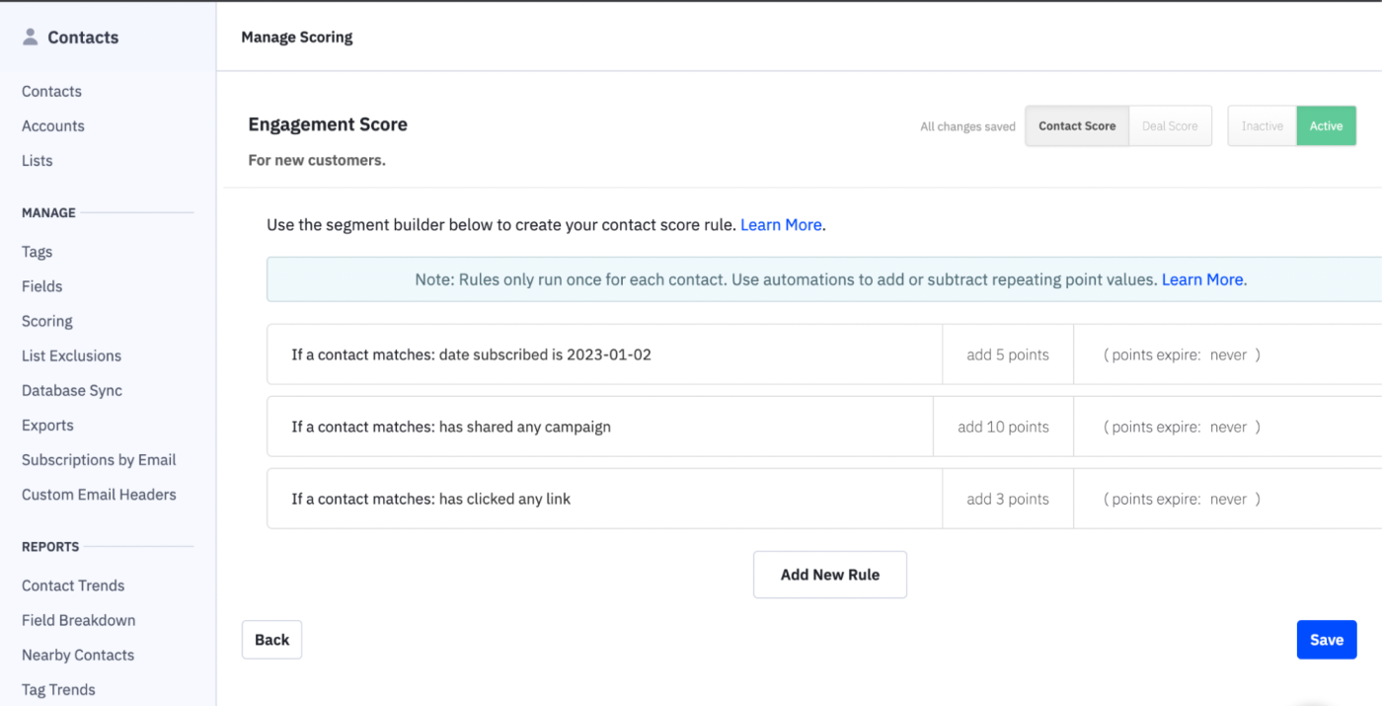Open Contact Trends report

point(73,586)
